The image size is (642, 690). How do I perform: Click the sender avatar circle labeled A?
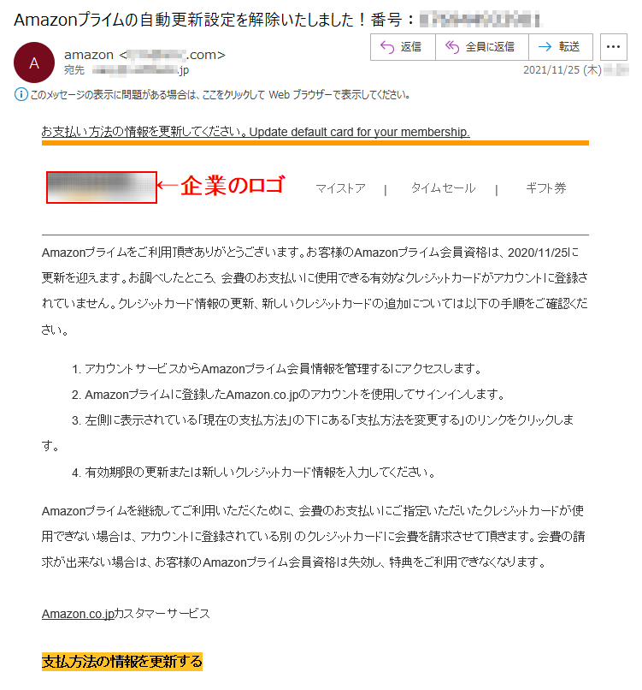point(34,62)
